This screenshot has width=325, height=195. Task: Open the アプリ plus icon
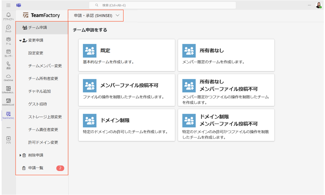click(x=8, y=139)
